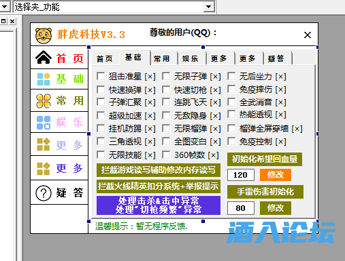Check the 免疫控制 option

pos(231,142)
